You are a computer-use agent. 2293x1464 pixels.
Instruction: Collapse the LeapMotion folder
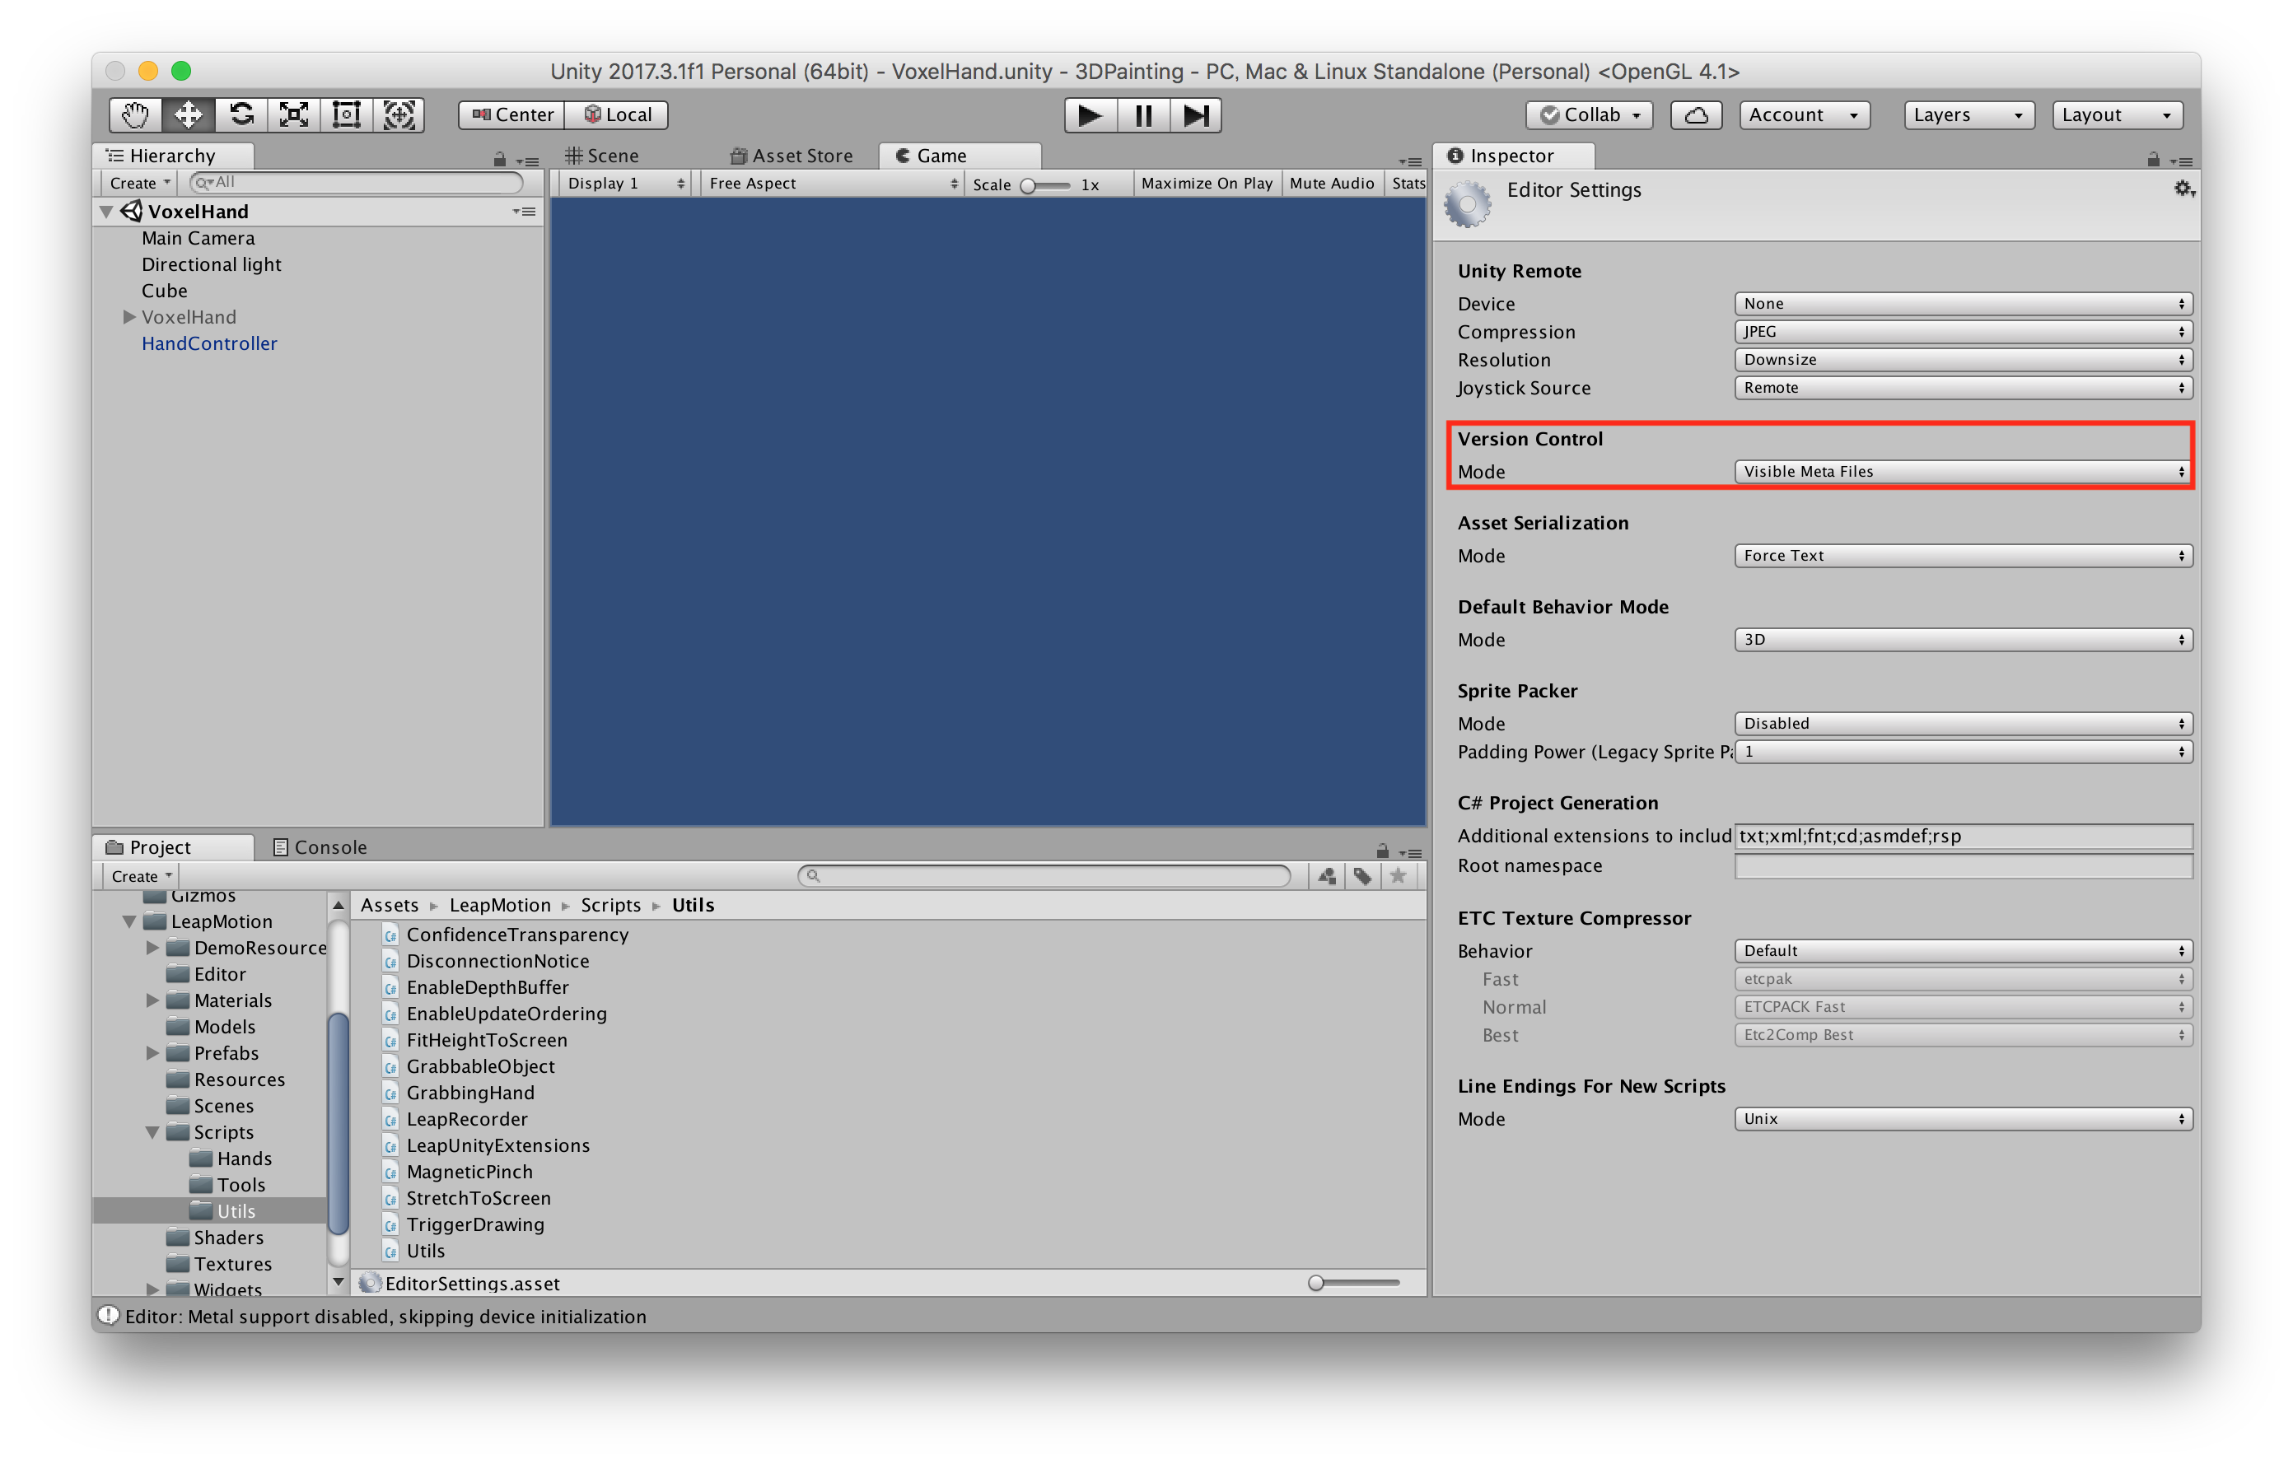tap(128, 921)
